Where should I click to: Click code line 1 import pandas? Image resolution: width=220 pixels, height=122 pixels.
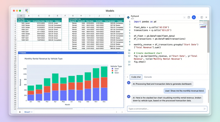pyautogui.click(x=145, y=22)
